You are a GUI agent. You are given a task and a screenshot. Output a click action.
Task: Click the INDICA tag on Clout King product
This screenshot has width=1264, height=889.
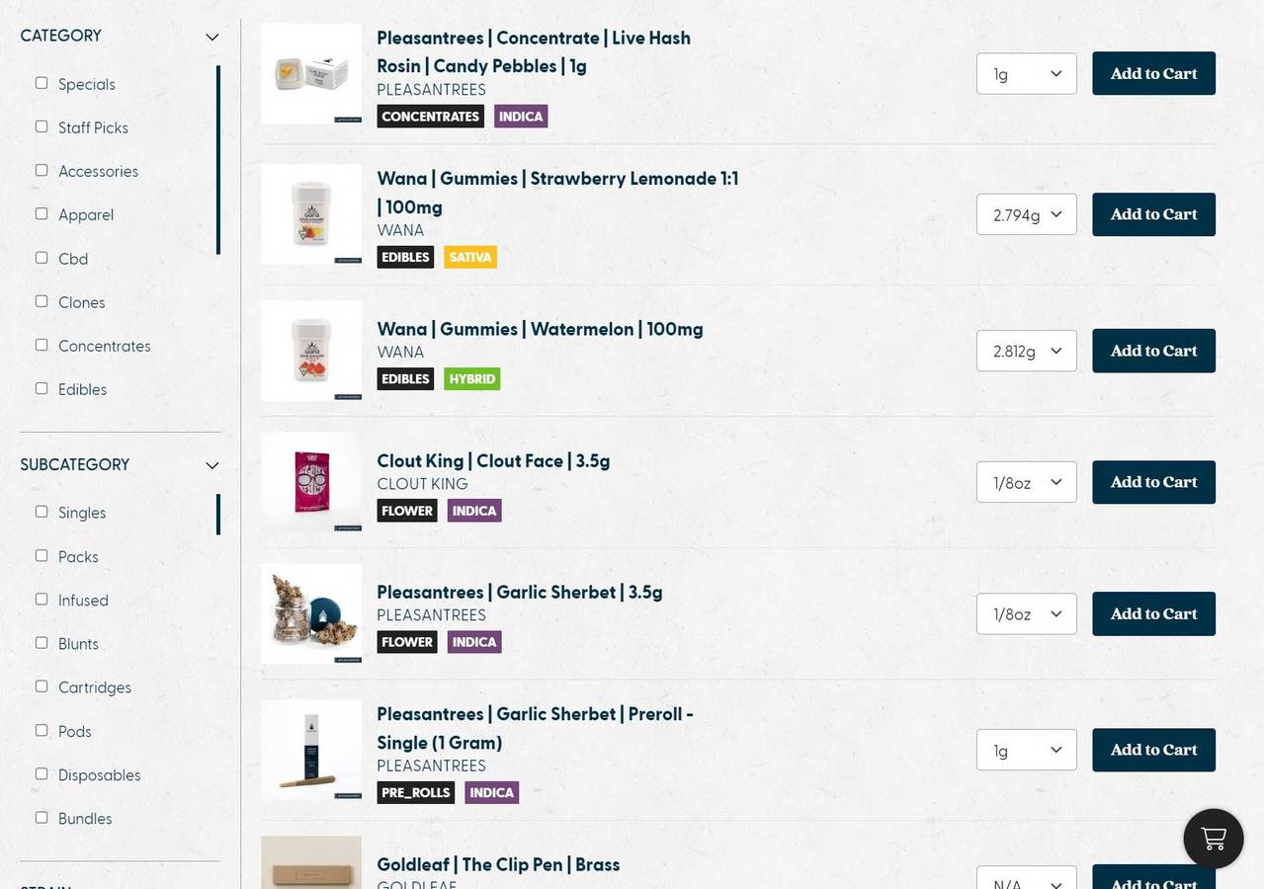click(474, 511)
